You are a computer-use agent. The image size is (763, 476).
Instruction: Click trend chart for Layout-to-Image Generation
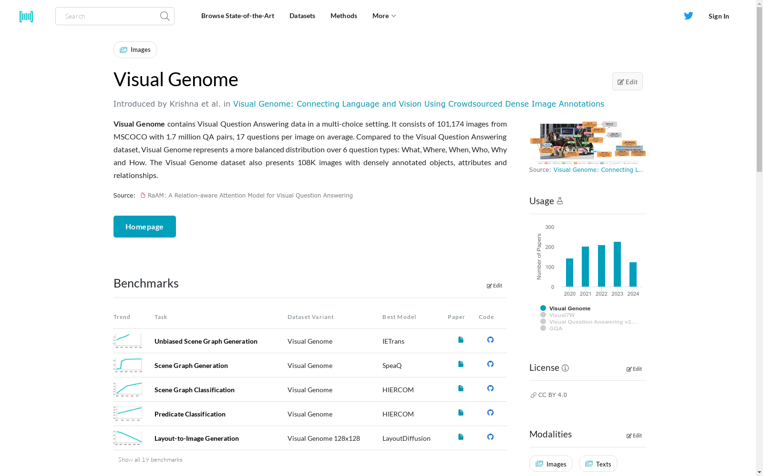[128, 438]
